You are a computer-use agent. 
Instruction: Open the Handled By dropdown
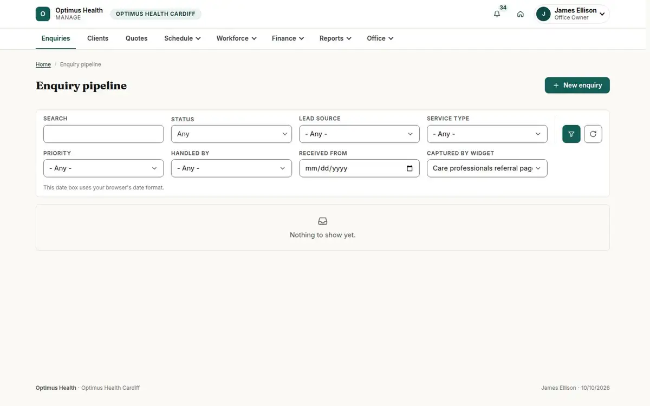[231, 168]
